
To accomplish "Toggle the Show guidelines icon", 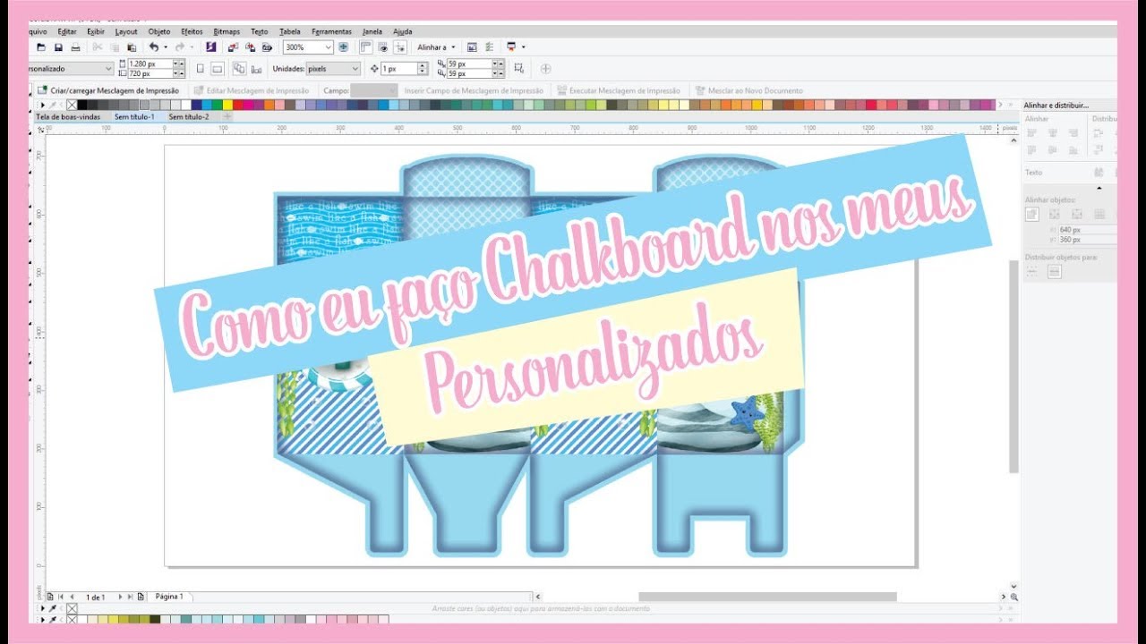I will [x=399, y=47].
